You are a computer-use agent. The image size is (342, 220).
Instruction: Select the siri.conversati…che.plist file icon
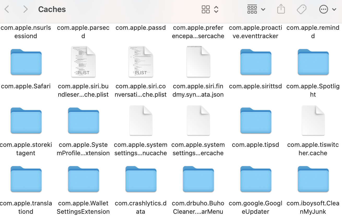click(x=141, y=62)
